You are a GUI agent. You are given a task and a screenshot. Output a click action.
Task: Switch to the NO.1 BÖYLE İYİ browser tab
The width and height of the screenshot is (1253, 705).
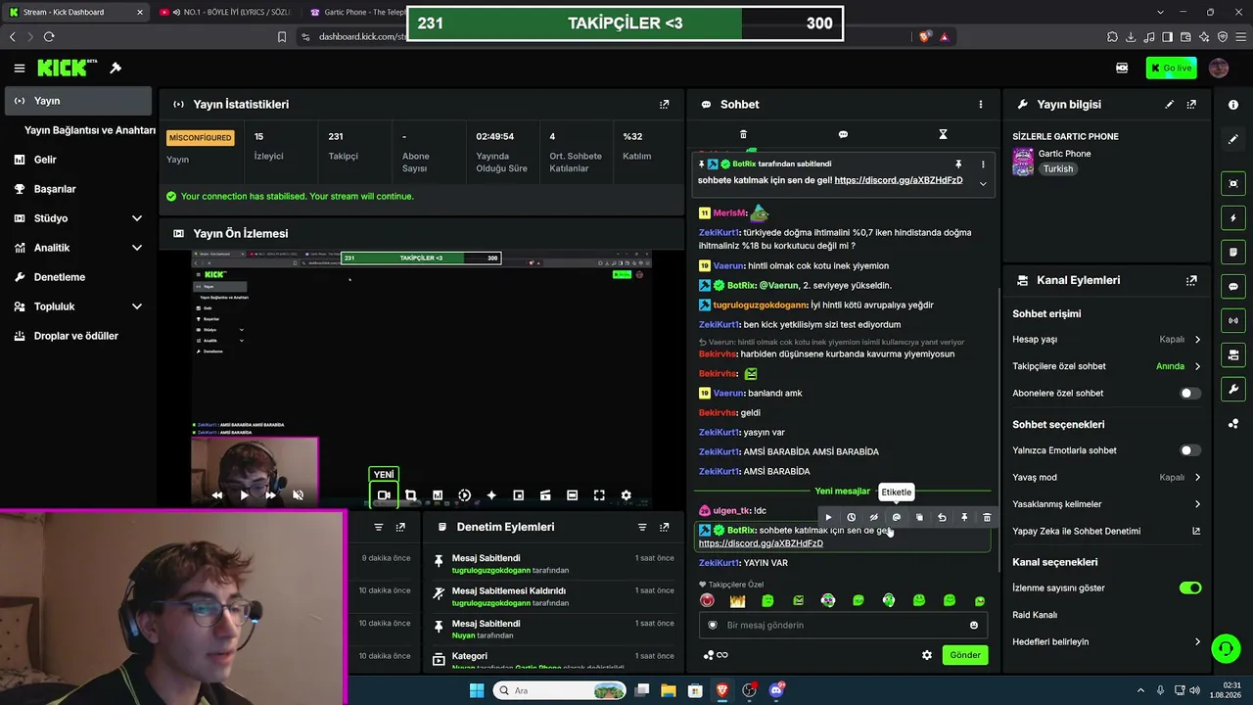pyautogui.click(x=225, y=12)
